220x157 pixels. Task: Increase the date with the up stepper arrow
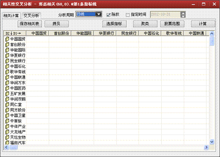click(x=183, y=13)
